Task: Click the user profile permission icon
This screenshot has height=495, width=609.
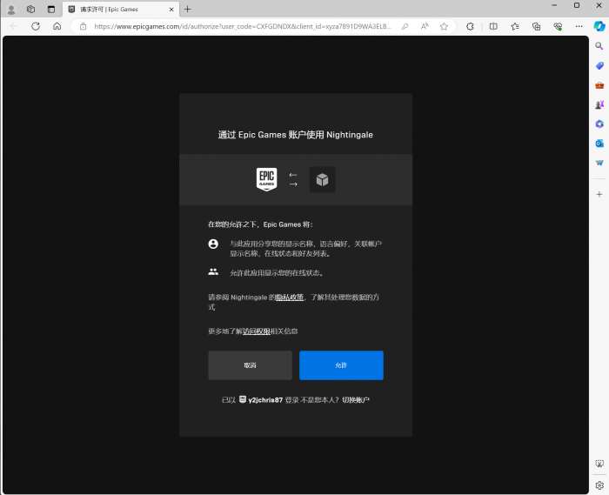Action: [x=213, y=244]
